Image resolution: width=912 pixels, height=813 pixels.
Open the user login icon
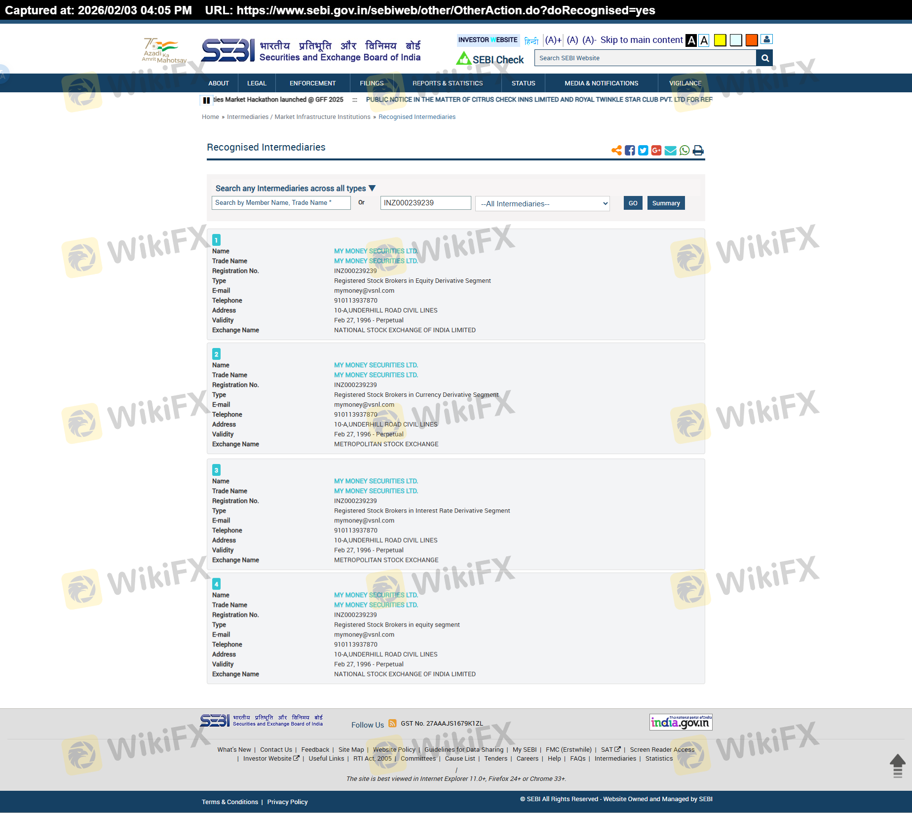point(766,39)
